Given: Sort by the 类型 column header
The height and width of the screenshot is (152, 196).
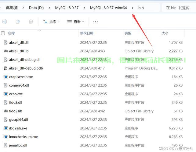Looking at the screenshot, I should (x=128, y=33).
